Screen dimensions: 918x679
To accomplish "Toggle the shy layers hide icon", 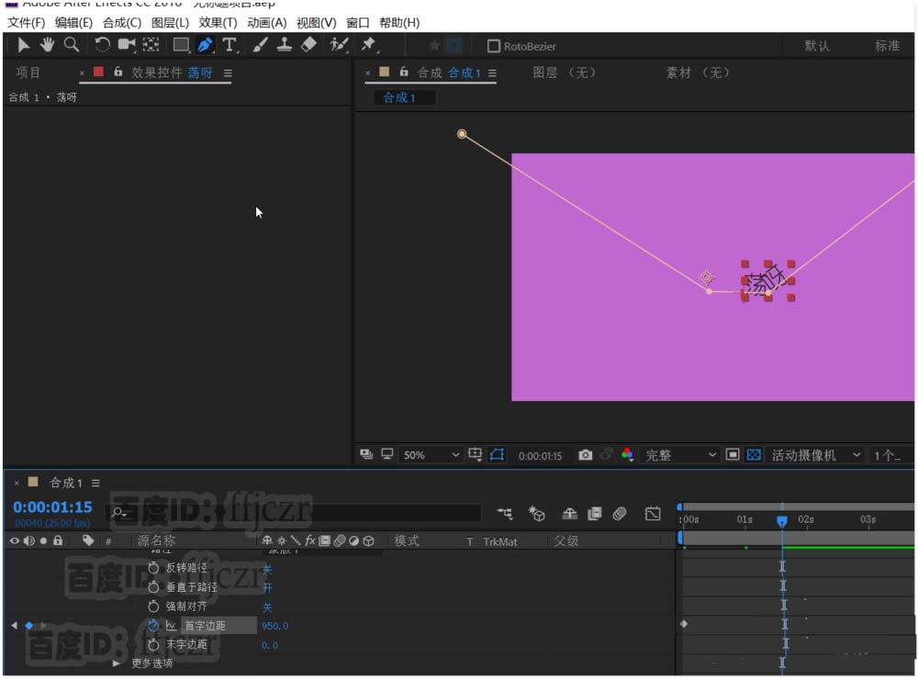I will click(569, 514).
